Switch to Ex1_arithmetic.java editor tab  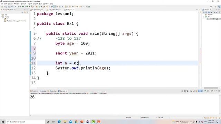click(x=54, y=10)
